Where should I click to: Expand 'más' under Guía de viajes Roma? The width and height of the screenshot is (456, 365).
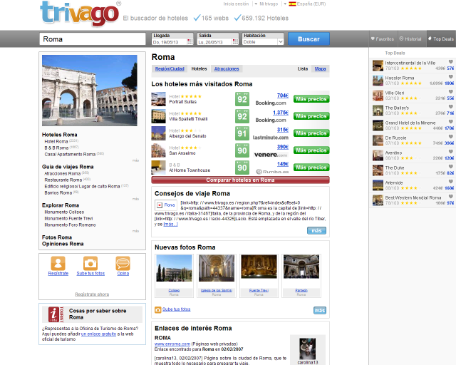click(135, 199)
